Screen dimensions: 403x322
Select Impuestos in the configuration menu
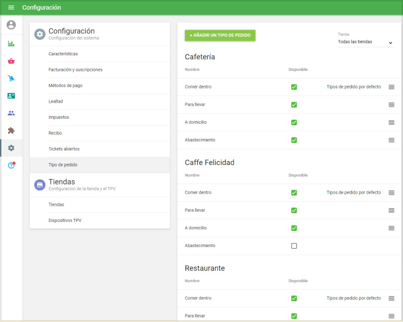[59, 117]
